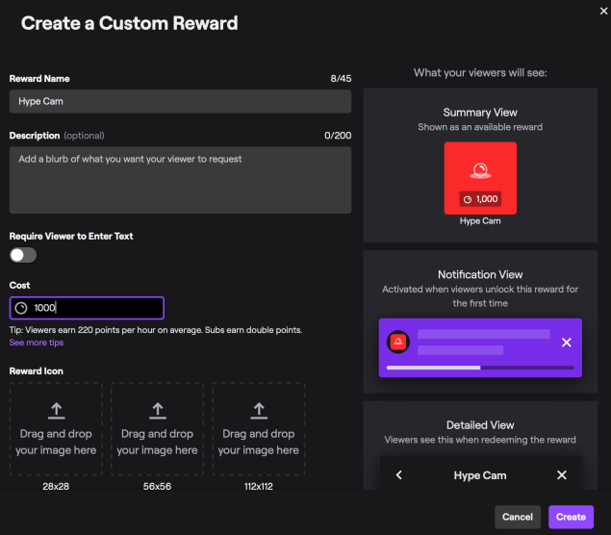Click the Reward Name input field
Image resolution: width=611 pixels, height=535 pixels.
[180, 101]
